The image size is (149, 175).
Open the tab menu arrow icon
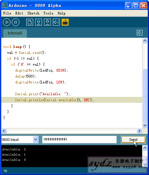139,33
